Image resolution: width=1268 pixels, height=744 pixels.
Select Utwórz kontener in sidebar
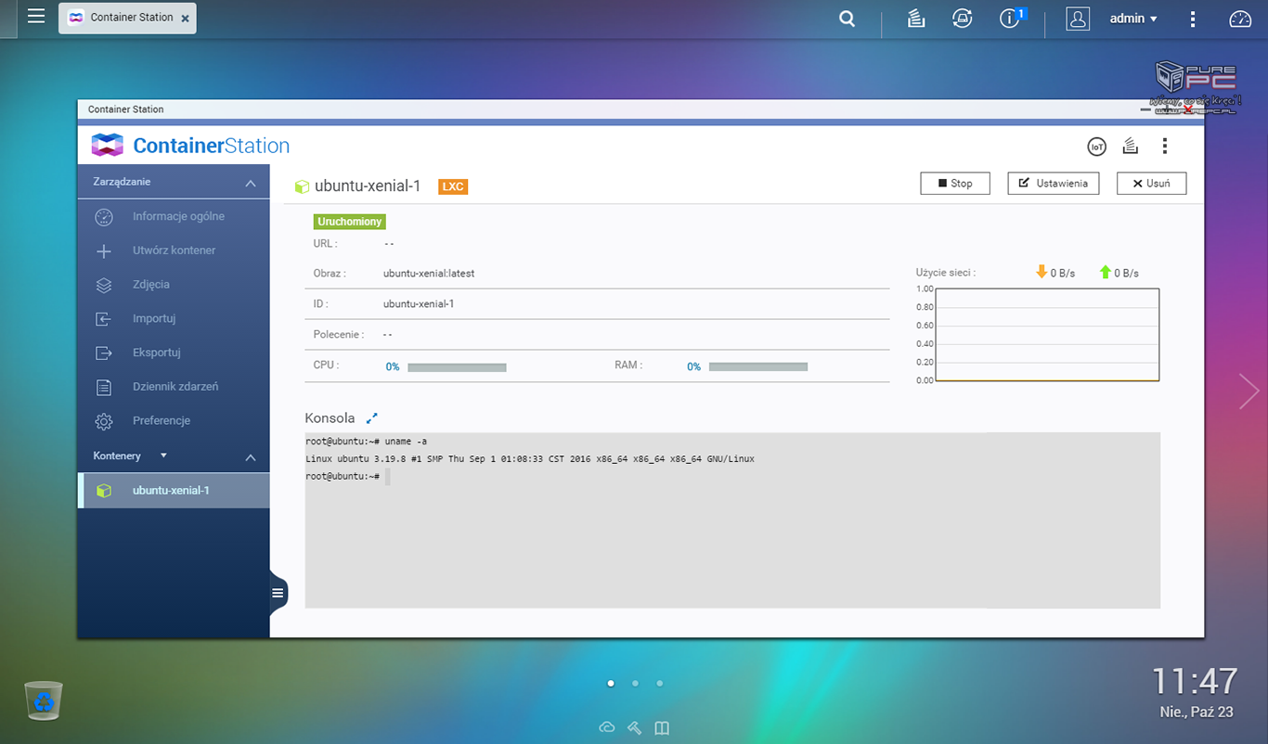pos(174,250)
